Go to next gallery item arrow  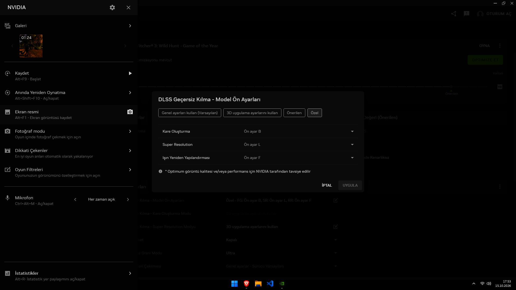125,46
